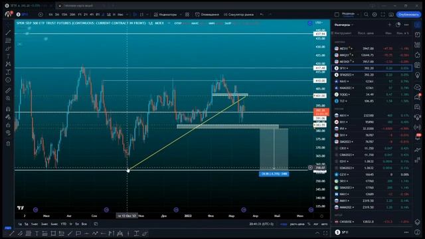Open the public chats cloud icon in right sidebar
The height and width of the screenshot is (239, 425).
coord(418,87)
